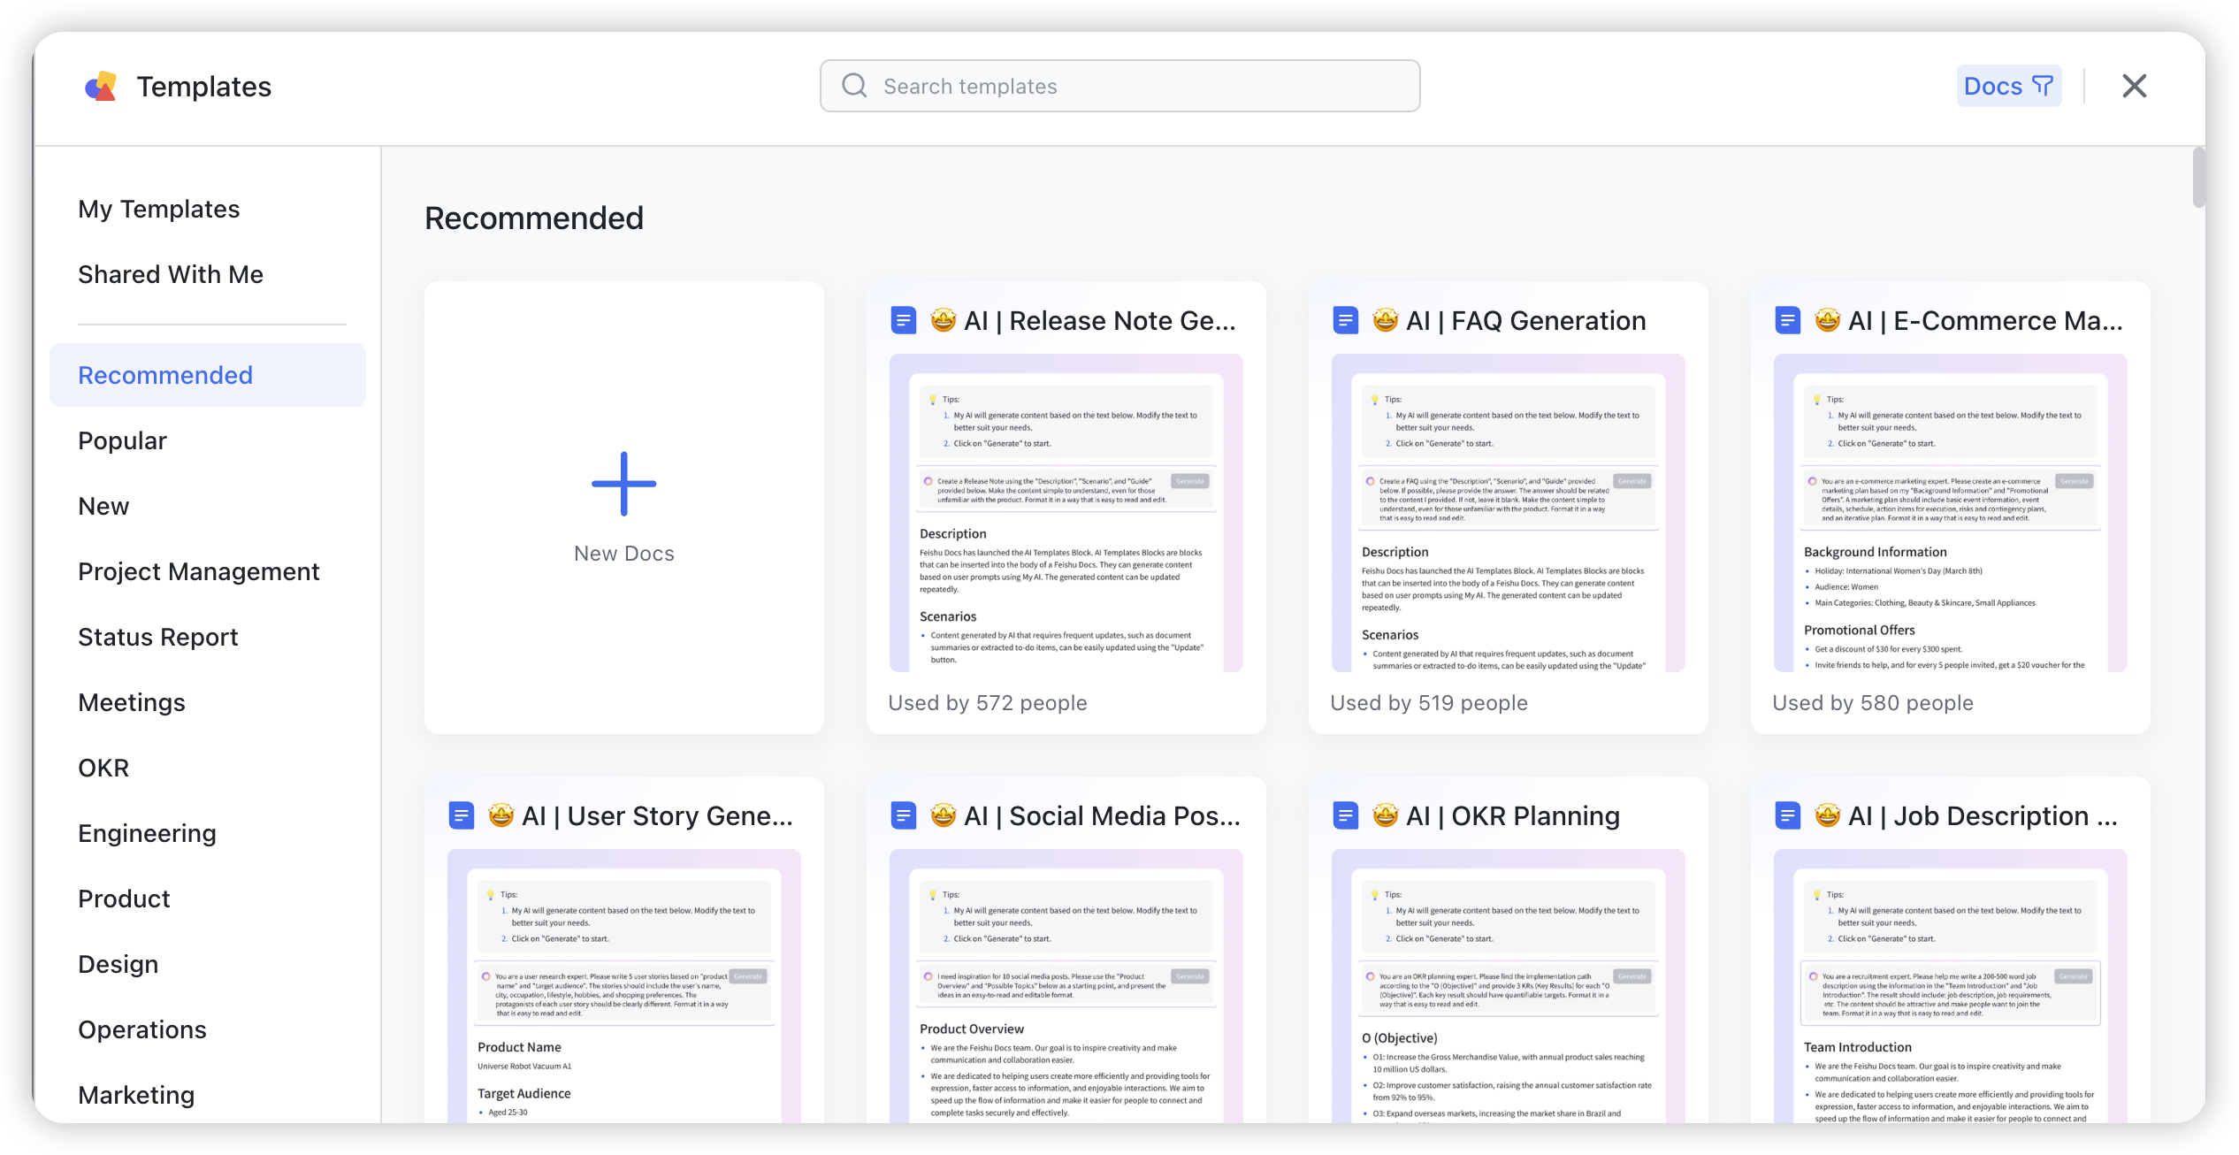
Task: Click the Search templates input field
Action: pyautogui.click(x=1119, y=86)
